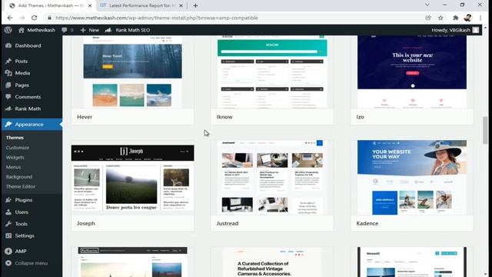This screenshot has width=492, height=277.
Task: Click the Justread theme name
Action: (228, 223)
